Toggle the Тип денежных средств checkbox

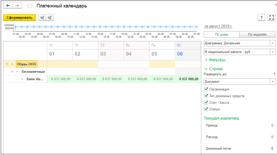(x=206, y=96)
